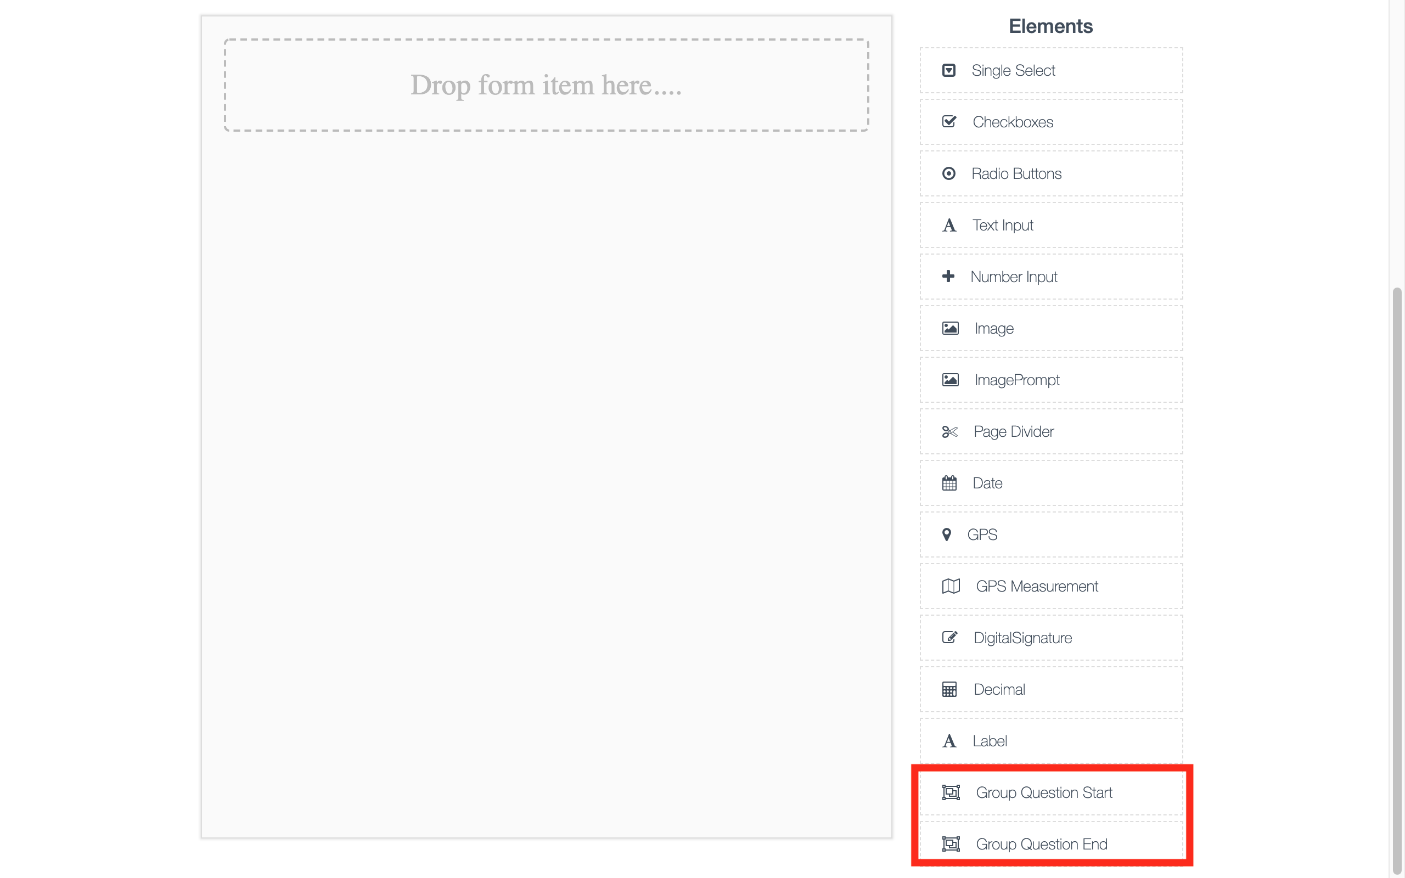Click the calendar icon for Date
The height and width of the screenshot is (878, 1405).
pos(949,483)
